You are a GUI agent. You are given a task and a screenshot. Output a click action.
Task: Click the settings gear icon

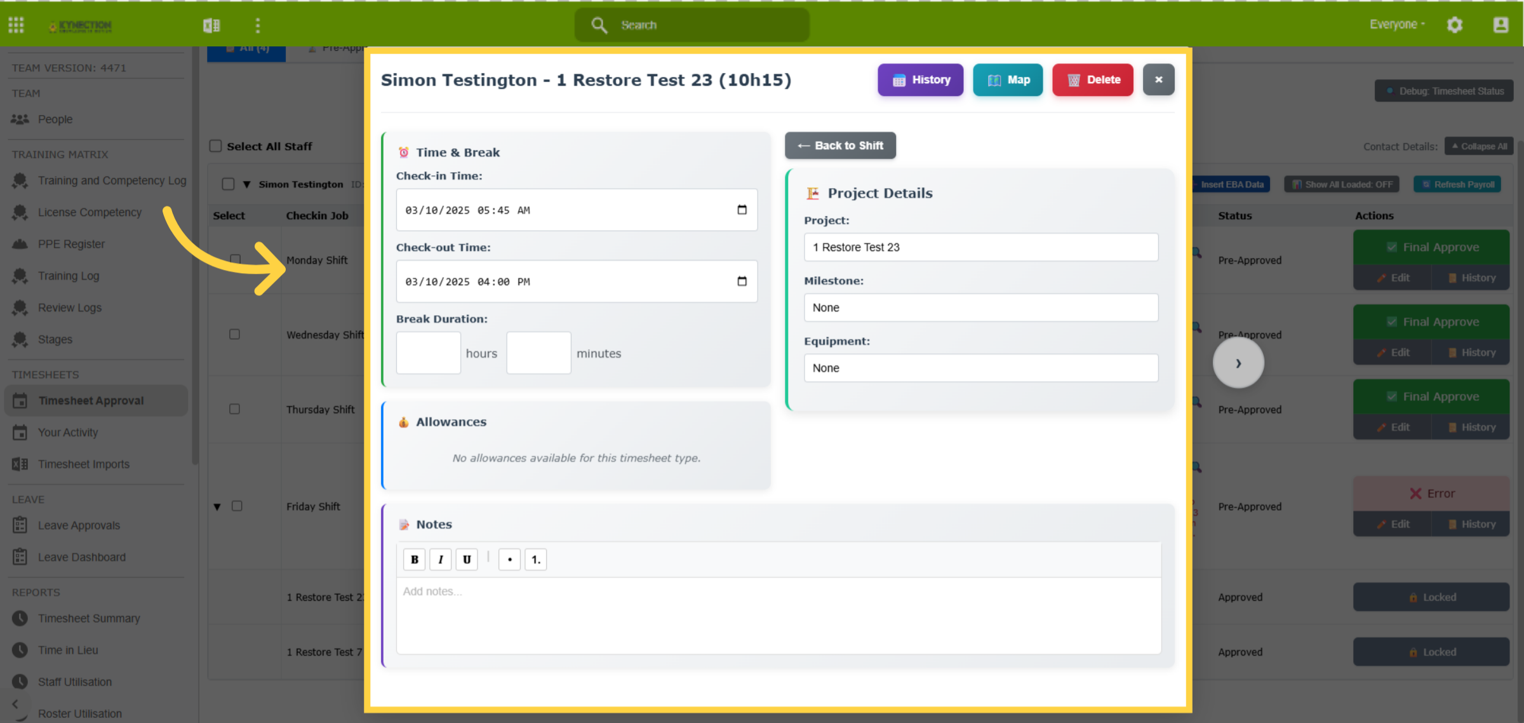[1455, 25]
